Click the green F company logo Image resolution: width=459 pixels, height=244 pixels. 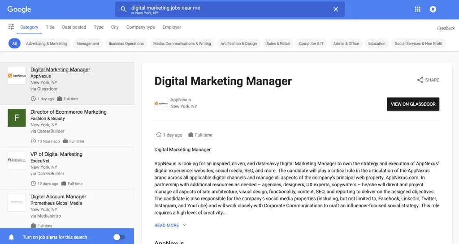coord(17,118)
